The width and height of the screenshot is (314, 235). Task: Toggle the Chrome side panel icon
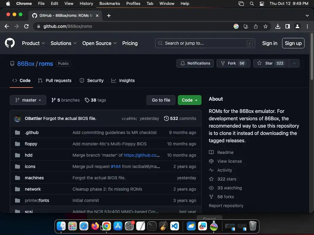287,26
